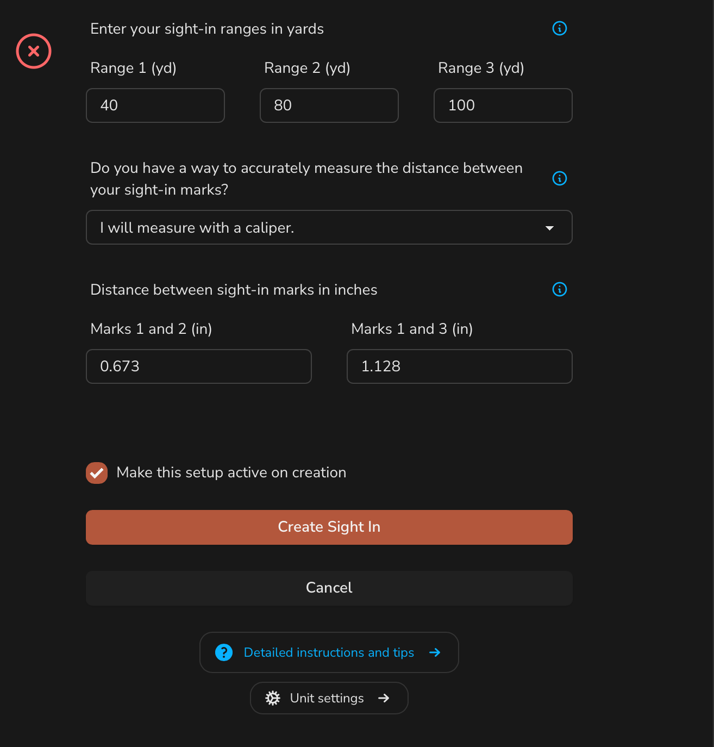Click the red circled X close icon
The width and height of the screenshot is (714, 747).
pyautogui.click(x=34, y=51)
